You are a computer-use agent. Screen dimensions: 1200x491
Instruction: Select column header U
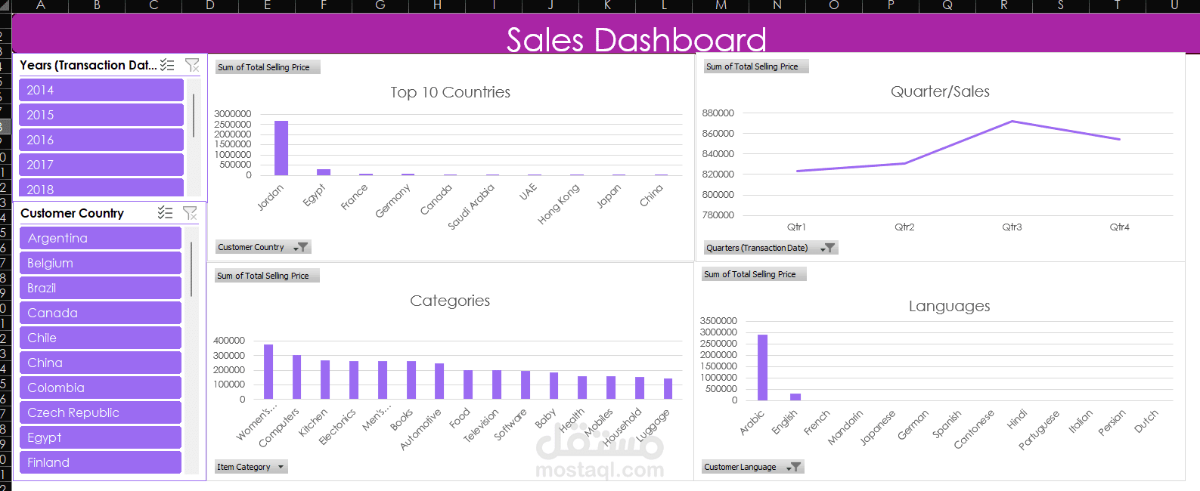[x=1174, y=5]
